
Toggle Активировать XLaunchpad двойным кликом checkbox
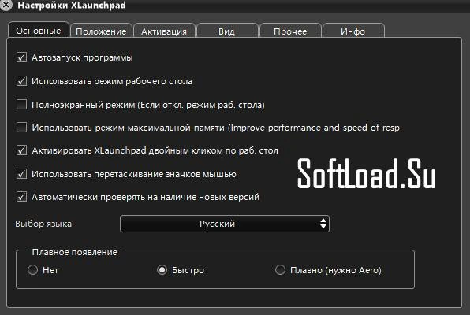(21, 150)
